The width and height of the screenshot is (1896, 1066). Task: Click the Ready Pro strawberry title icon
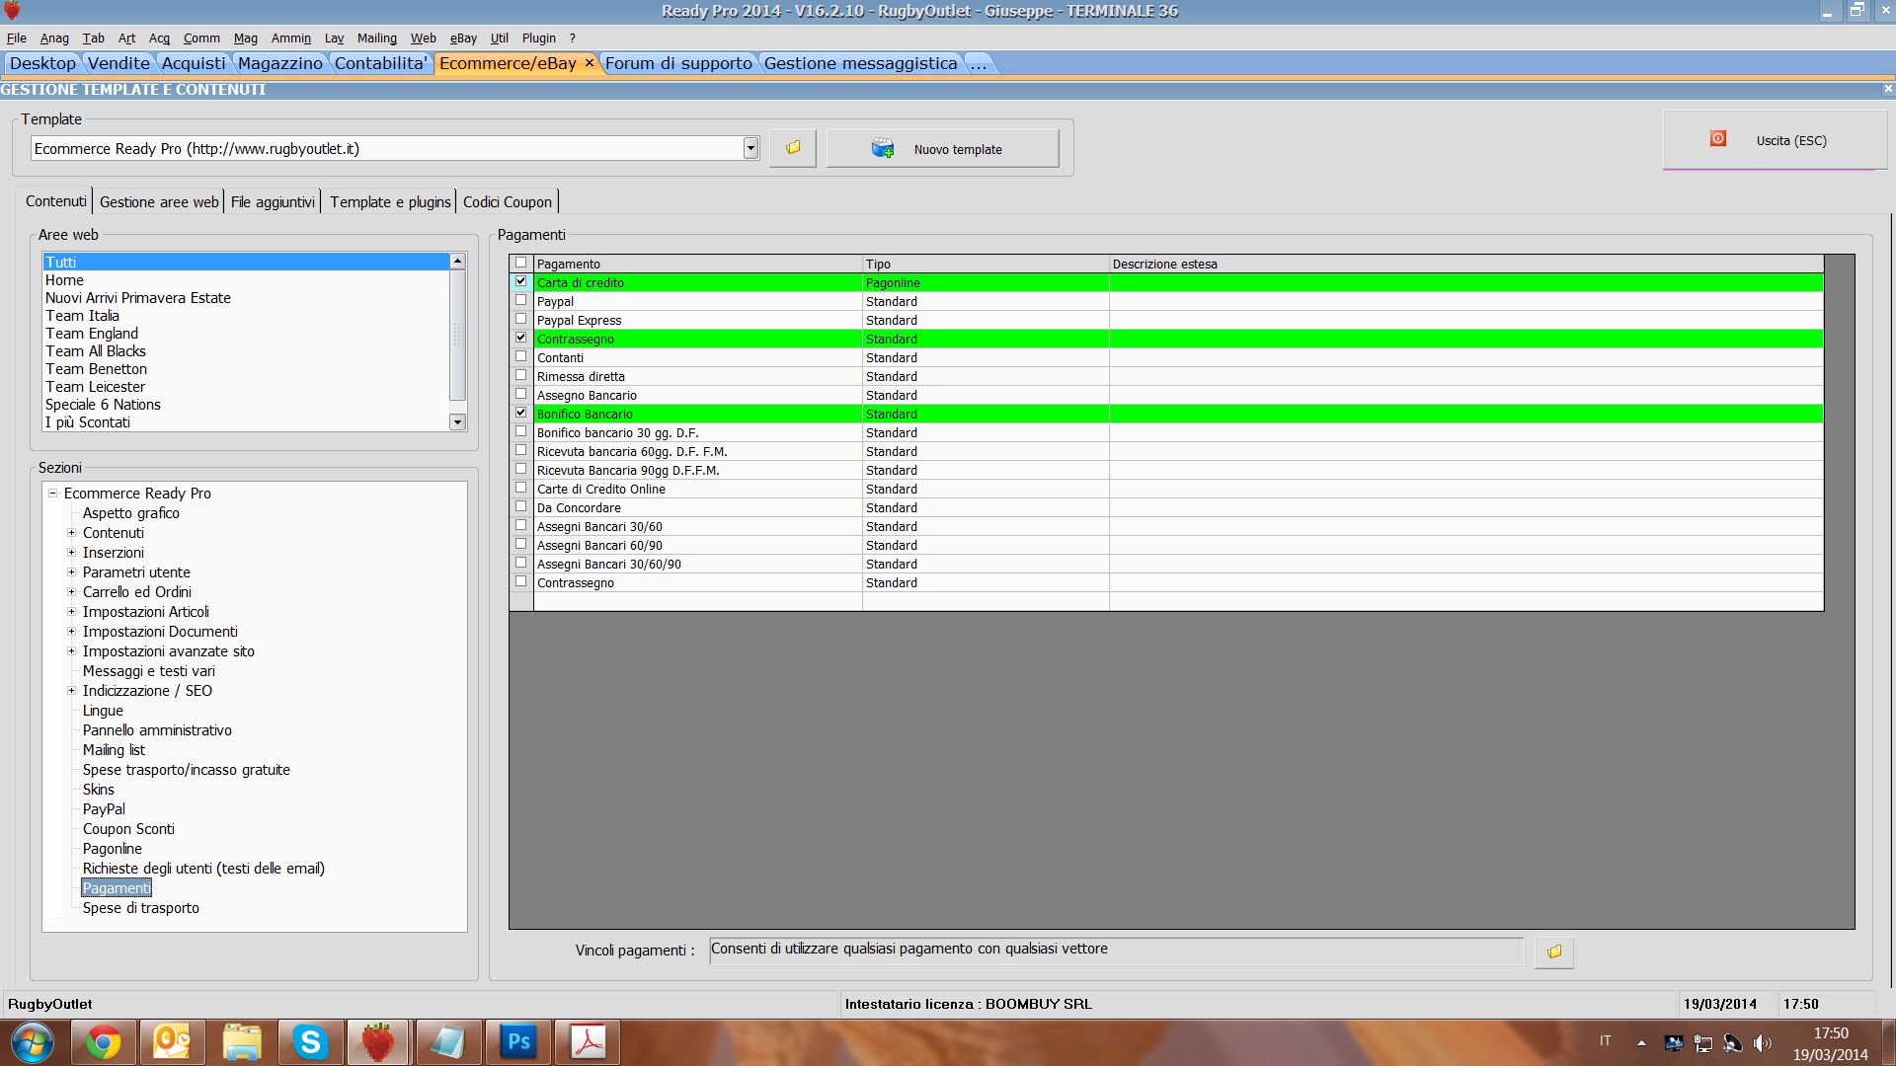(x=12, y=11)
